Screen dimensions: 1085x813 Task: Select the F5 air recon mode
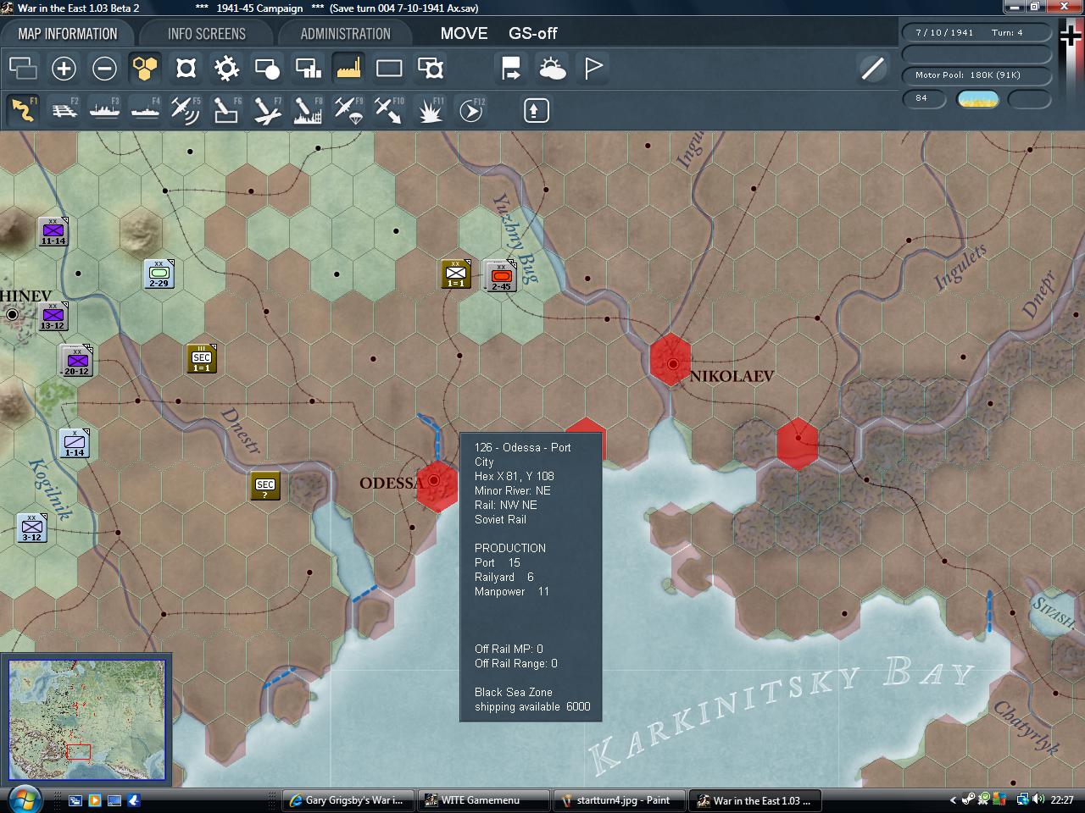(186, 110)
